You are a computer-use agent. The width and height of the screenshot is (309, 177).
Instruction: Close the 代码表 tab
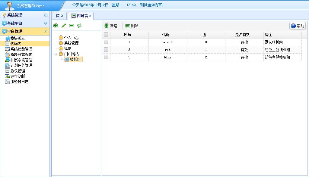(x=90, y=16)
